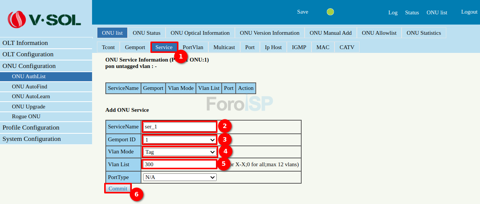Open the Gemport ID dropdown

point(180,140)
